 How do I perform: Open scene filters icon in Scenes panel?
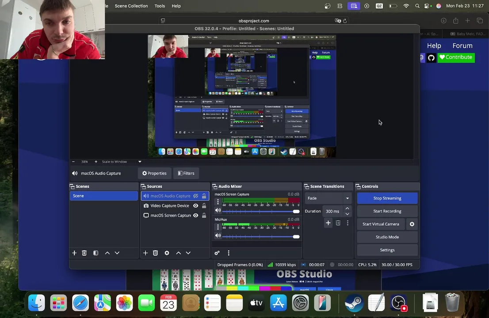pos(96,253)
